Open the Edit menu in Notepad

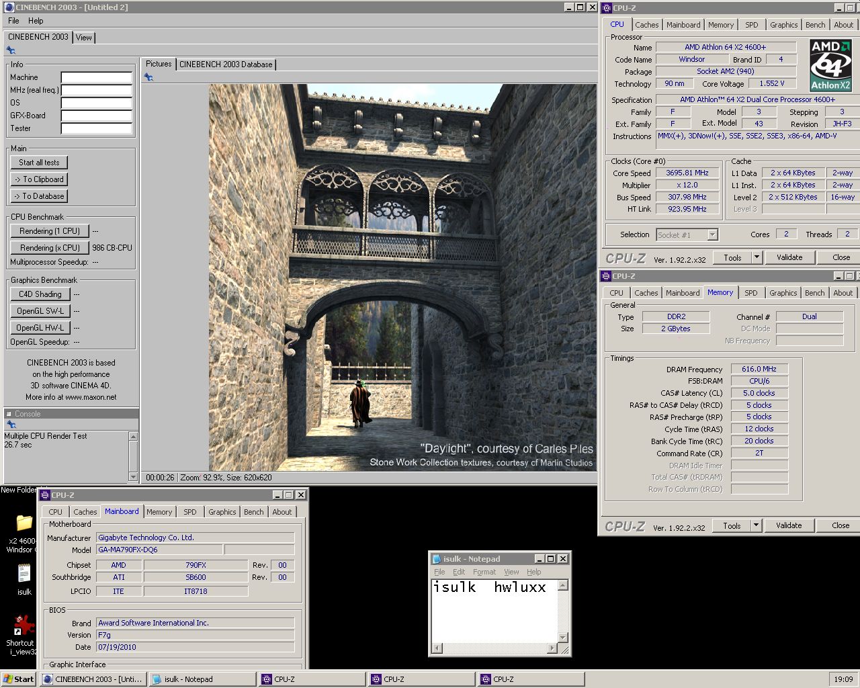coord(459,572)
